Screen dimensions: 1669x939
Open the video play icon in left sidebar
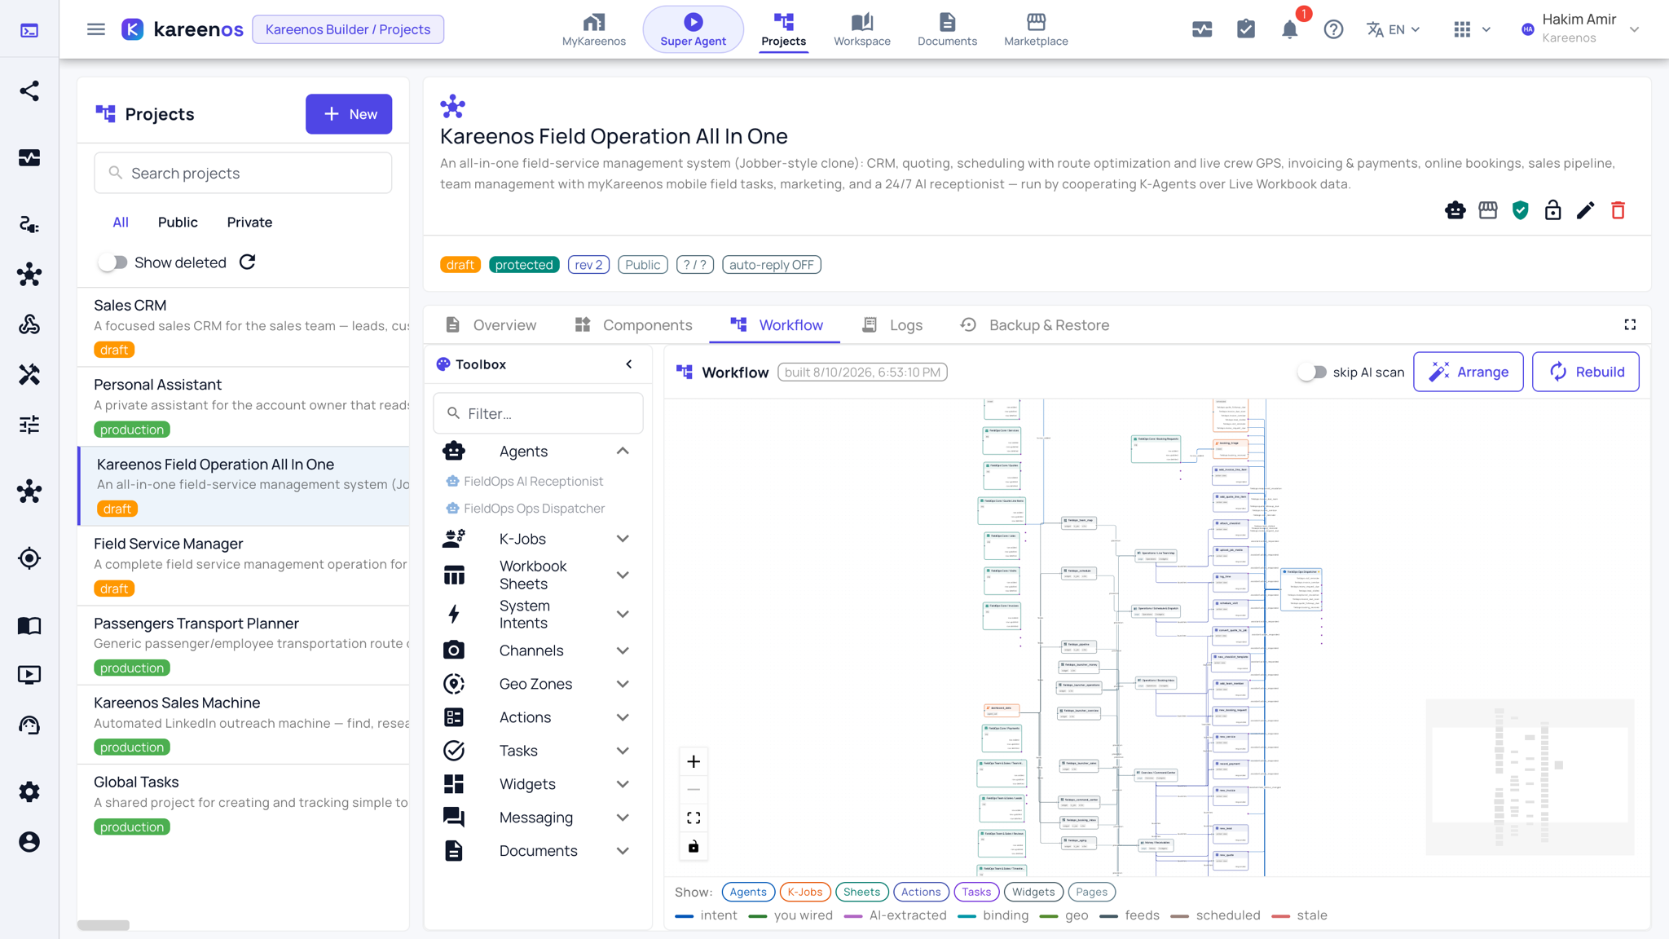[x=29, y=675]
